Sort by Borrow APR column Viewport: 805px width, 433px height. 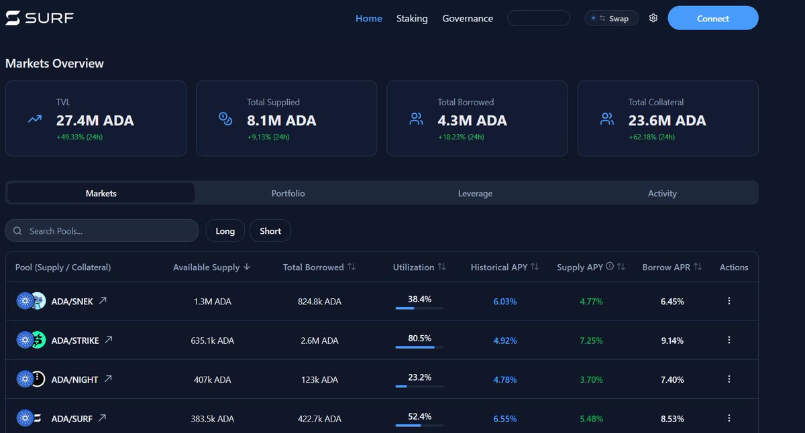click(698, 266)
